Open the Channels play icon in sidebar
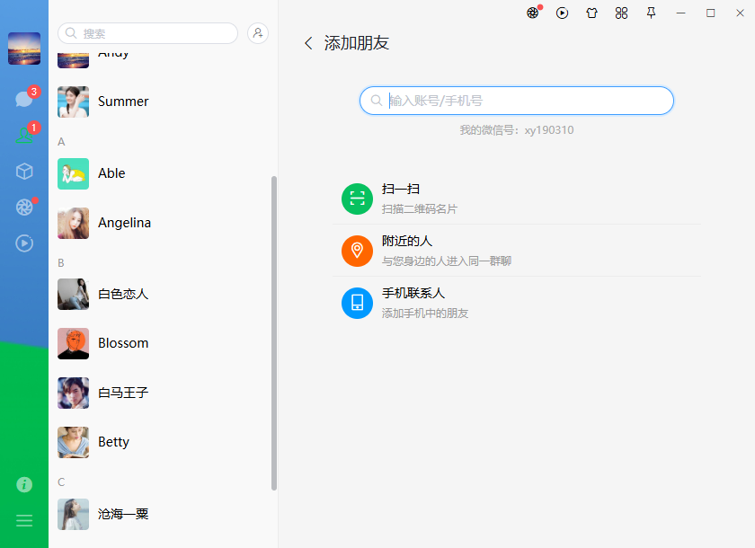This screenshot has width=755, height=548. (24, 243)
